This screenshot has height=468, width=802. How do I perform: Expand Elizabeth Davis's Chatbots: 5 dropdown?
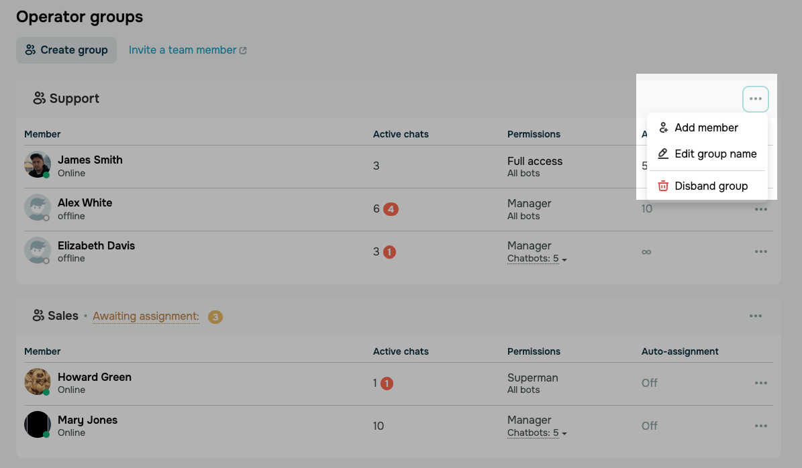point(536,259)
